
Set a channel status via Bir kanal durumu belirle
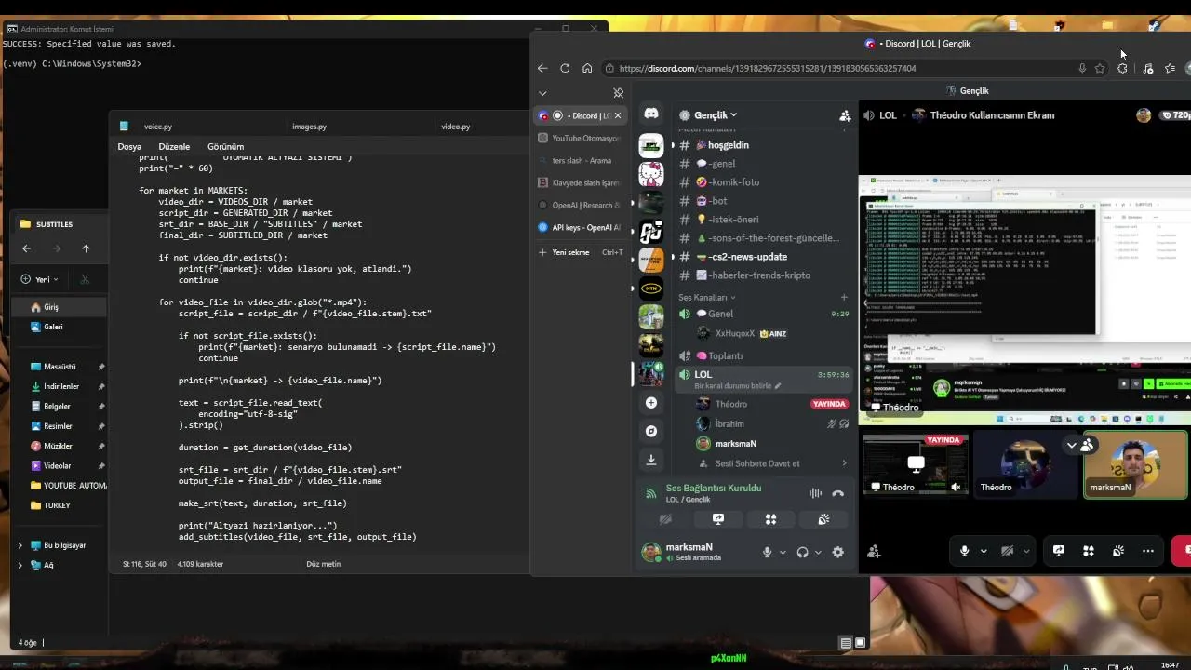pos(738,386)
